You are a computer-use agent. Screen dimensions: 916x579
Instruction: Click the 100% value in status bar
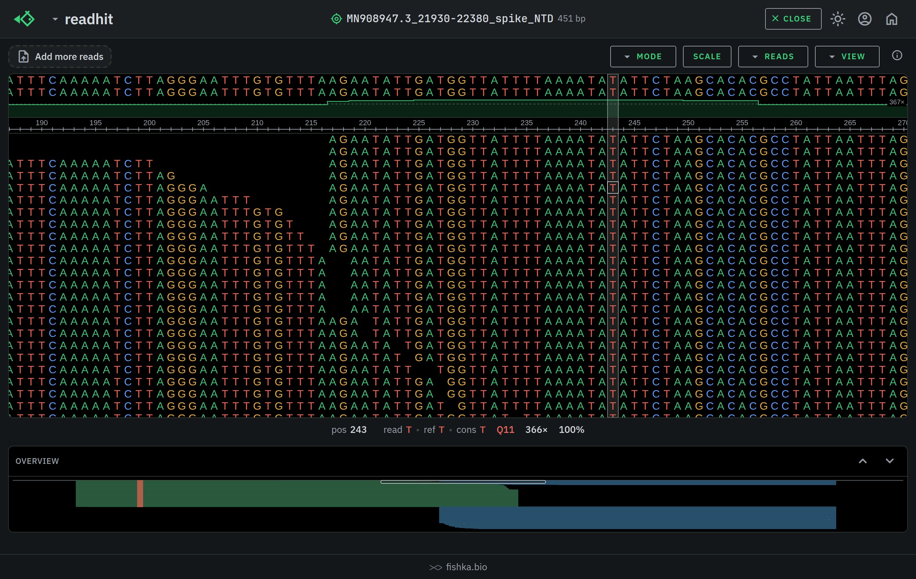click(x=571, y=430)
